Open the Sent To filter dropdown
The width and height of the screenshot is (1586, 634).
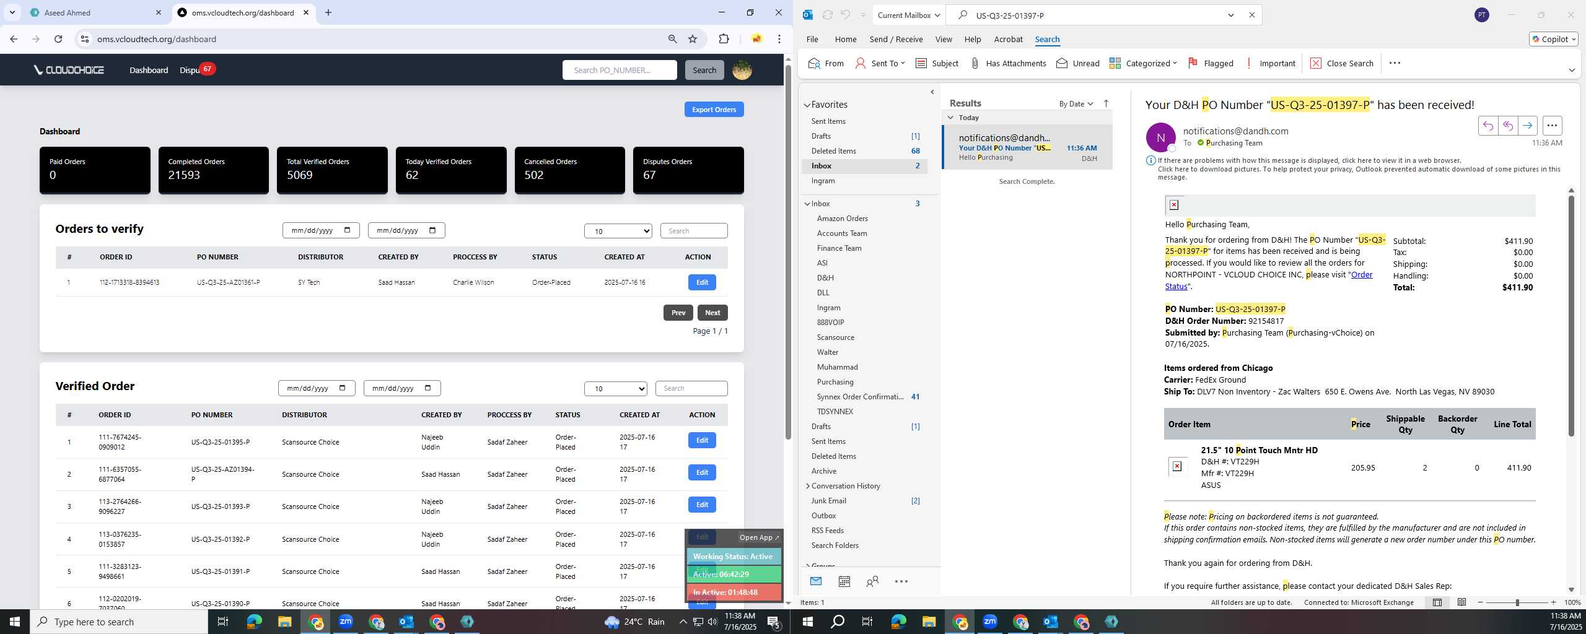880,63
